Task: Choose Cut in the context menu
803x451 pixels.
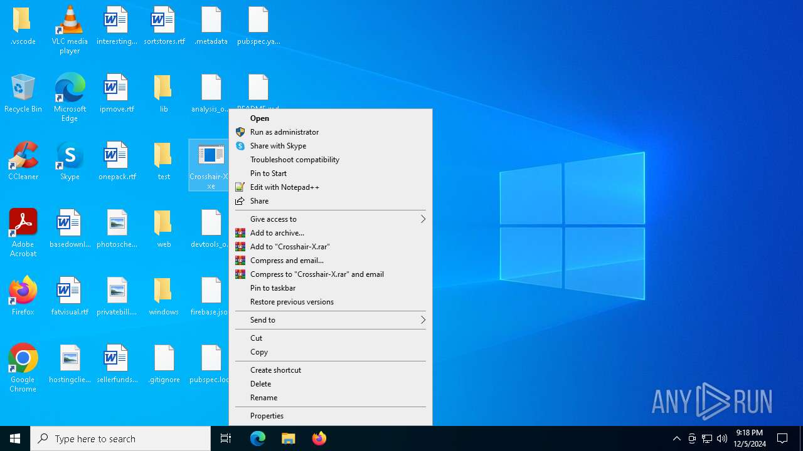Action: point(331,338)
